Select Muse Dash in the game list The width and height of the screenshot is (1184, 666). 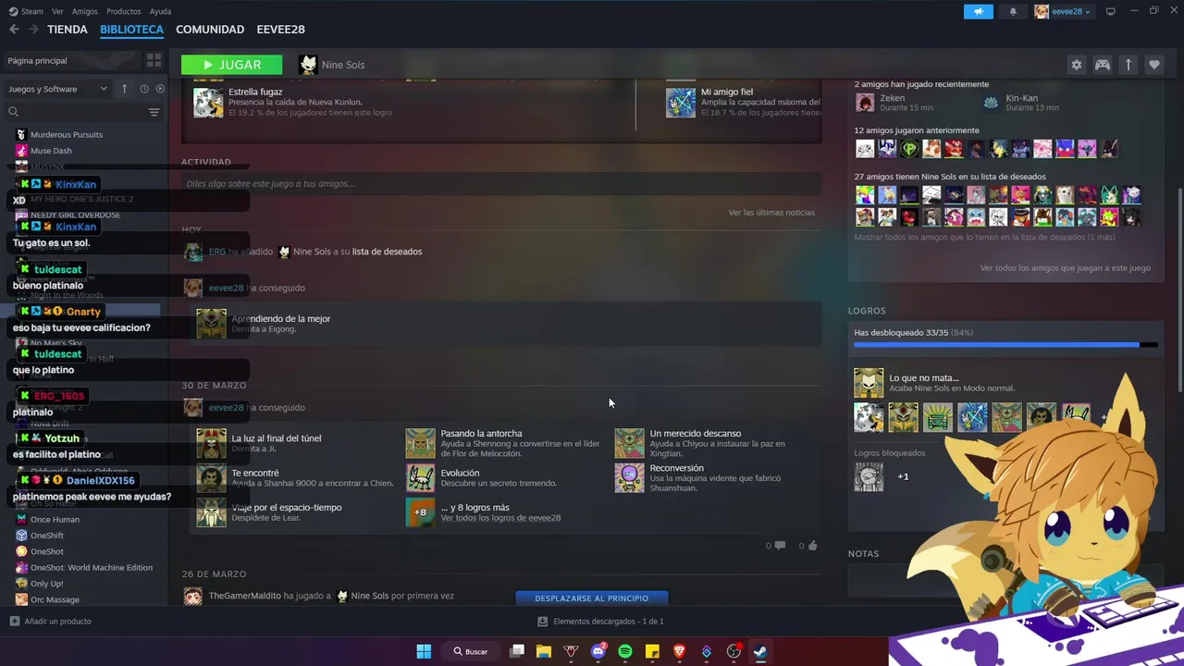click(x=51, y=151)
